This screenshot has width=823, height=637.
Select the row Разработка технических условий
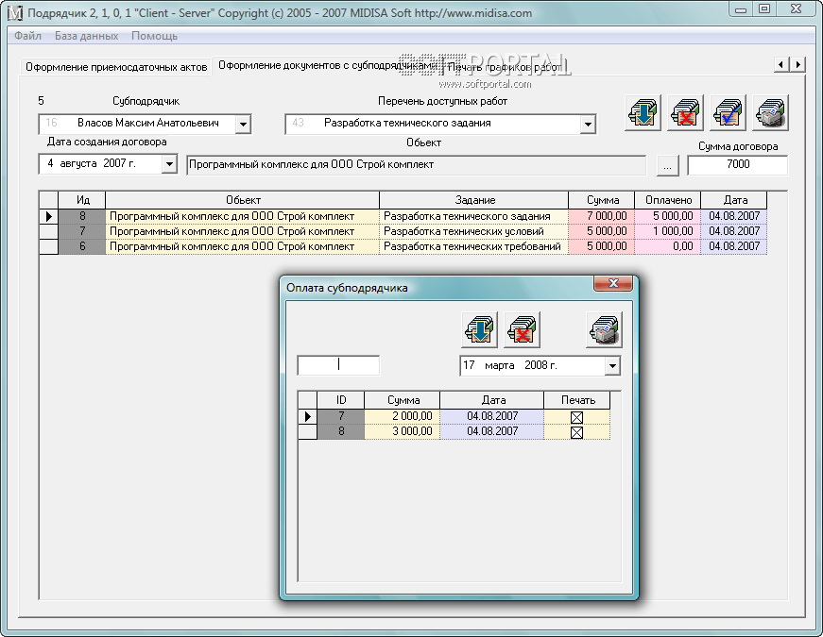(403, 231)
